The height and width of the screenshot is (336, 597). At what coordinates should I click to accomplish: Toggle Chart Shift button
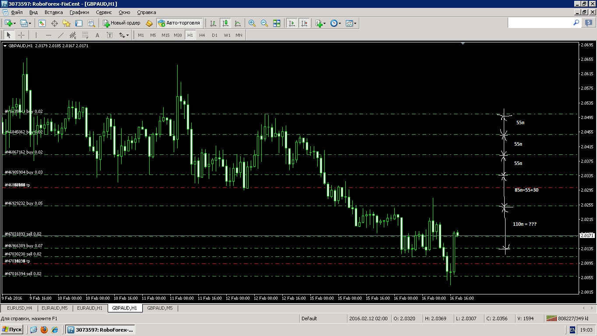tap(304, 23)
